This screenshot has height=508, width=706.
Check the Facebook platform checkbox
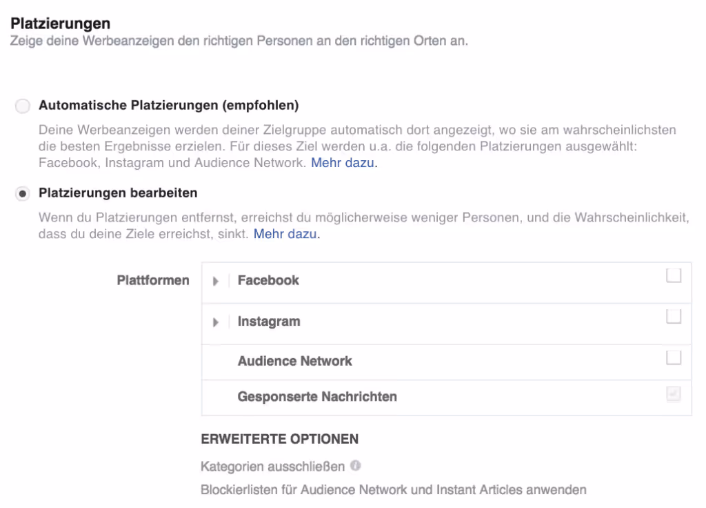(x=674, y=275)
